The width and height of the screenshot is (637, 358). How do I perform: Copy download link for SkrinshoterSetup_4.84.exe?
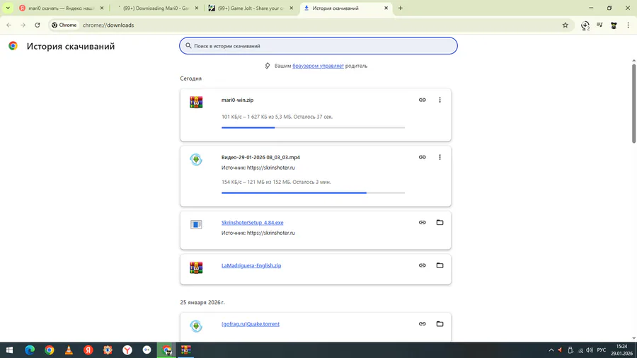(422, 222)
